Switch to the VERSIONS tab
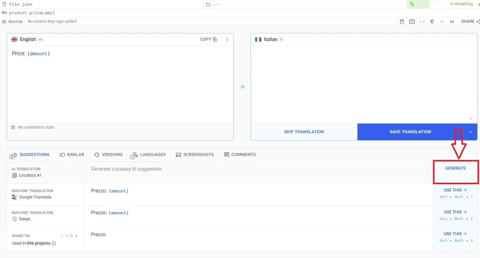 point(108,155)
